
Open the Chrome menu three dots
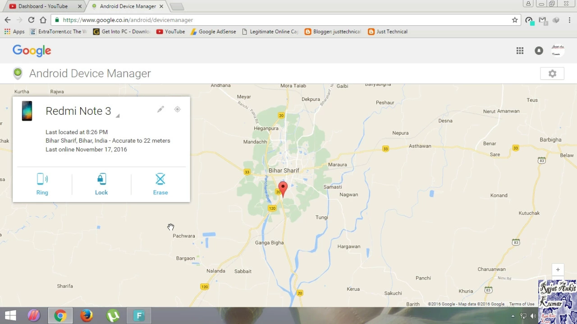click(x=570, y=20)
